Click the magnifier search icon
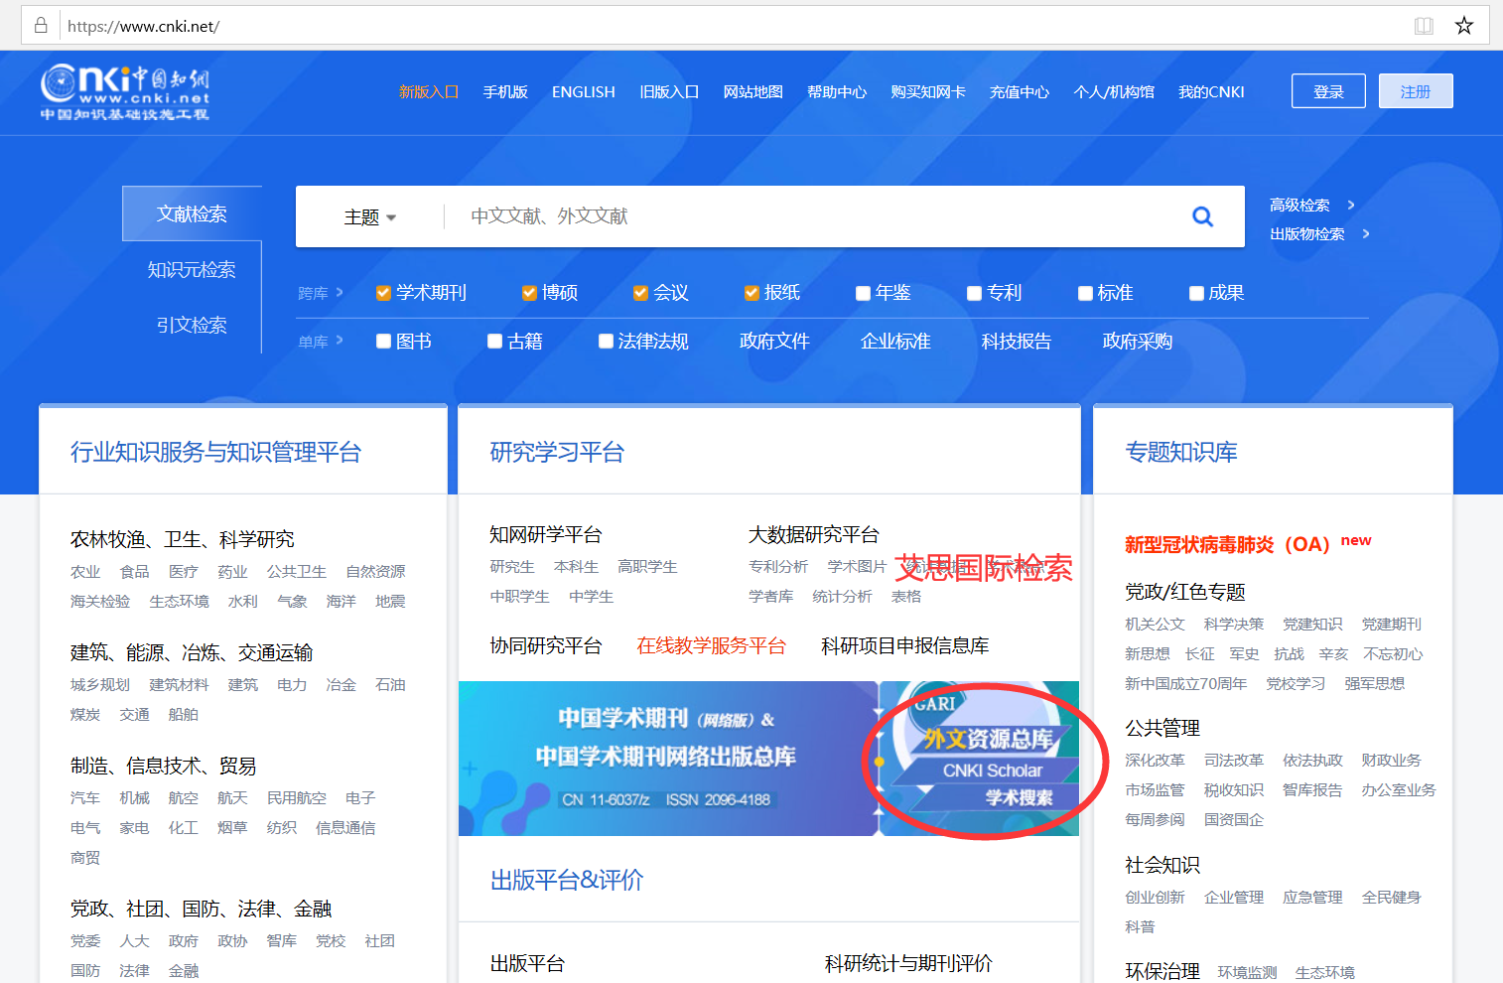This screenshot has width=1503, height=983. coord(1202,216)
